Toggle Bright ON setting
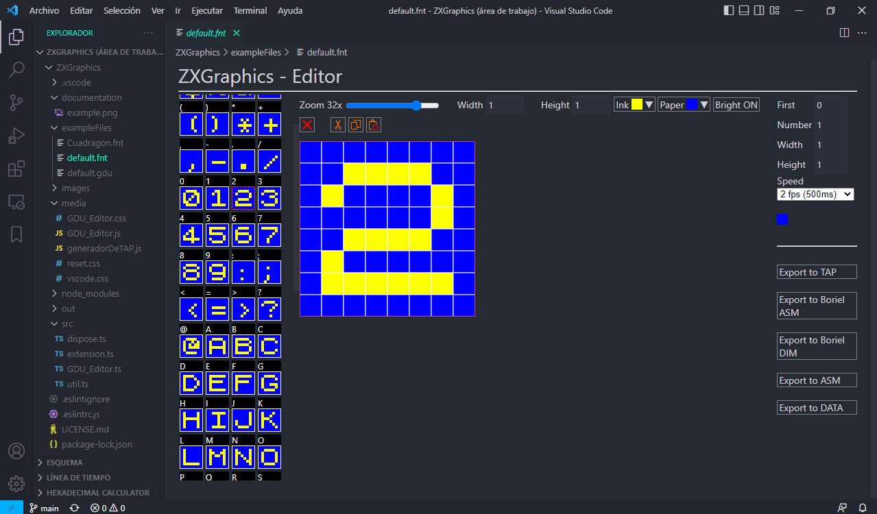877x514 pixels. [x=736, y=104]
